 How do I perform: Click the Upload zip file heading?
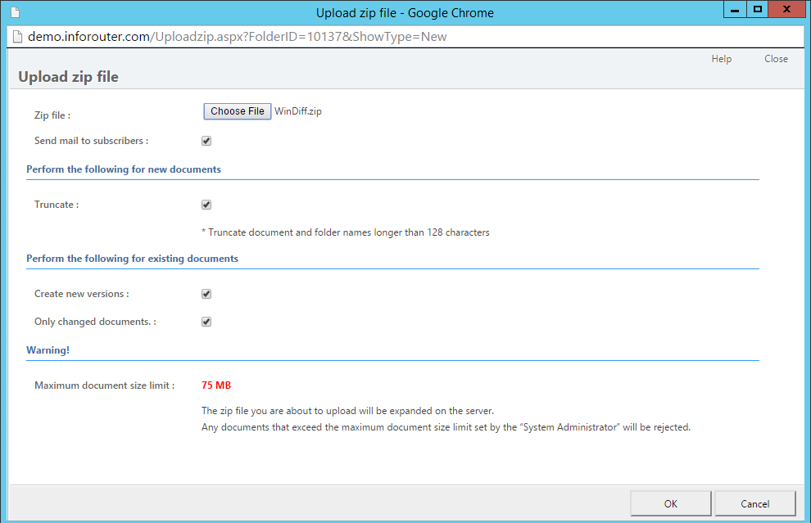click(68, 77)
